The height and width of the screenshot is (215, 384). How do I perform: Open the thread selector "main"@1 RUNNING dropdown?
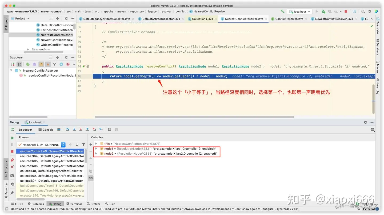click(41, 145)
